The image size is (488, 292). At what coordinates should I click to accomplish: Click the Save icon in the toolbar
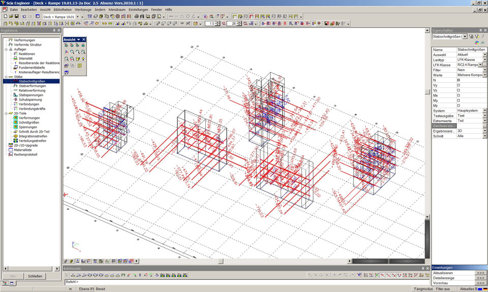click(17, 16)
